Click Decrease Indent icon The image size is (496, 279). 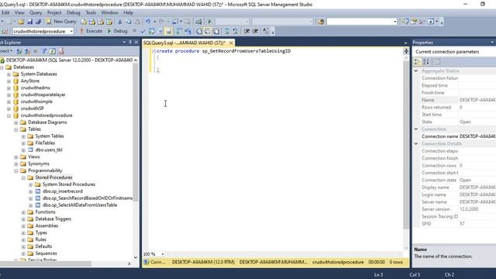246,31
